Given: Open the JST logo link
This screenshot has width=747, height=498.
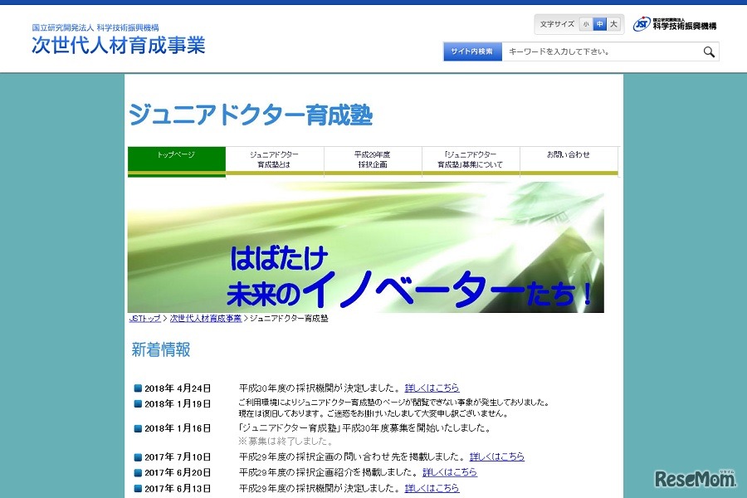Looking at the screenshot, I should tap(675, 24).
